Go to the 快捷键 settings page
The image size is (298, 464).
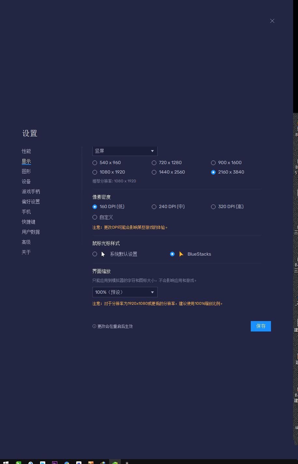[x=29, y=222]
